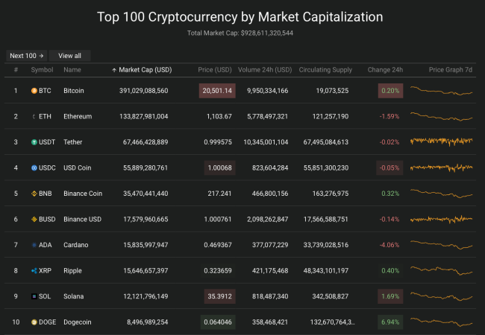Click Solana price 35.3912
485x335 pixels.
click(219, 296)
